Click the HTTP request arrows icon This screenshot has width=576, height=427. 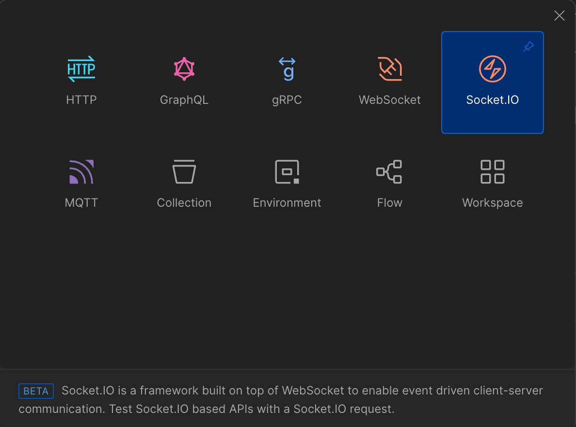(81, 69)
